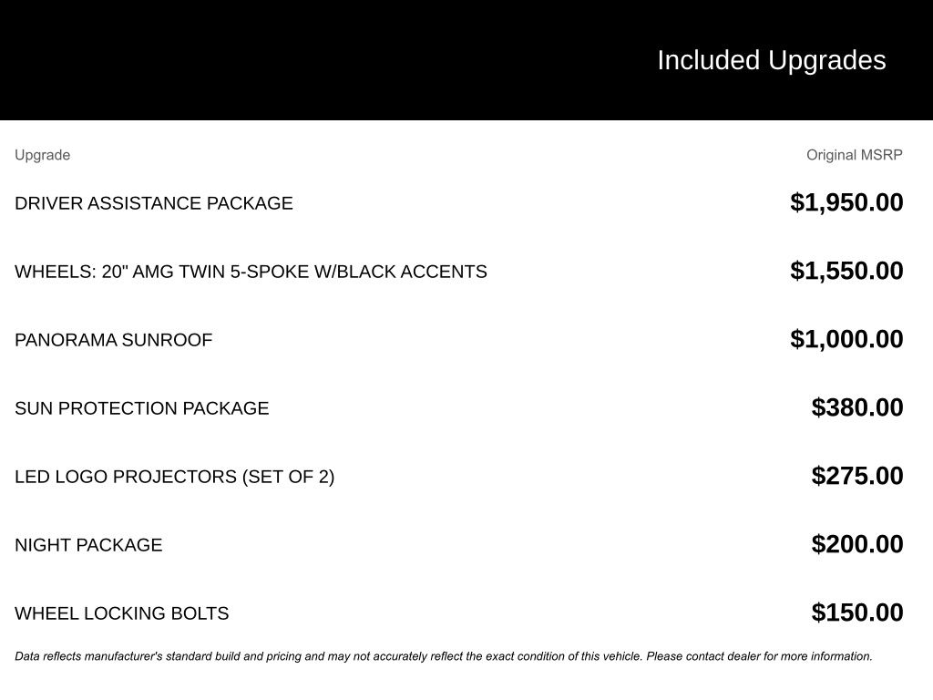
Task: Click the Night Package upgrade label
Action: pos(88,545)
